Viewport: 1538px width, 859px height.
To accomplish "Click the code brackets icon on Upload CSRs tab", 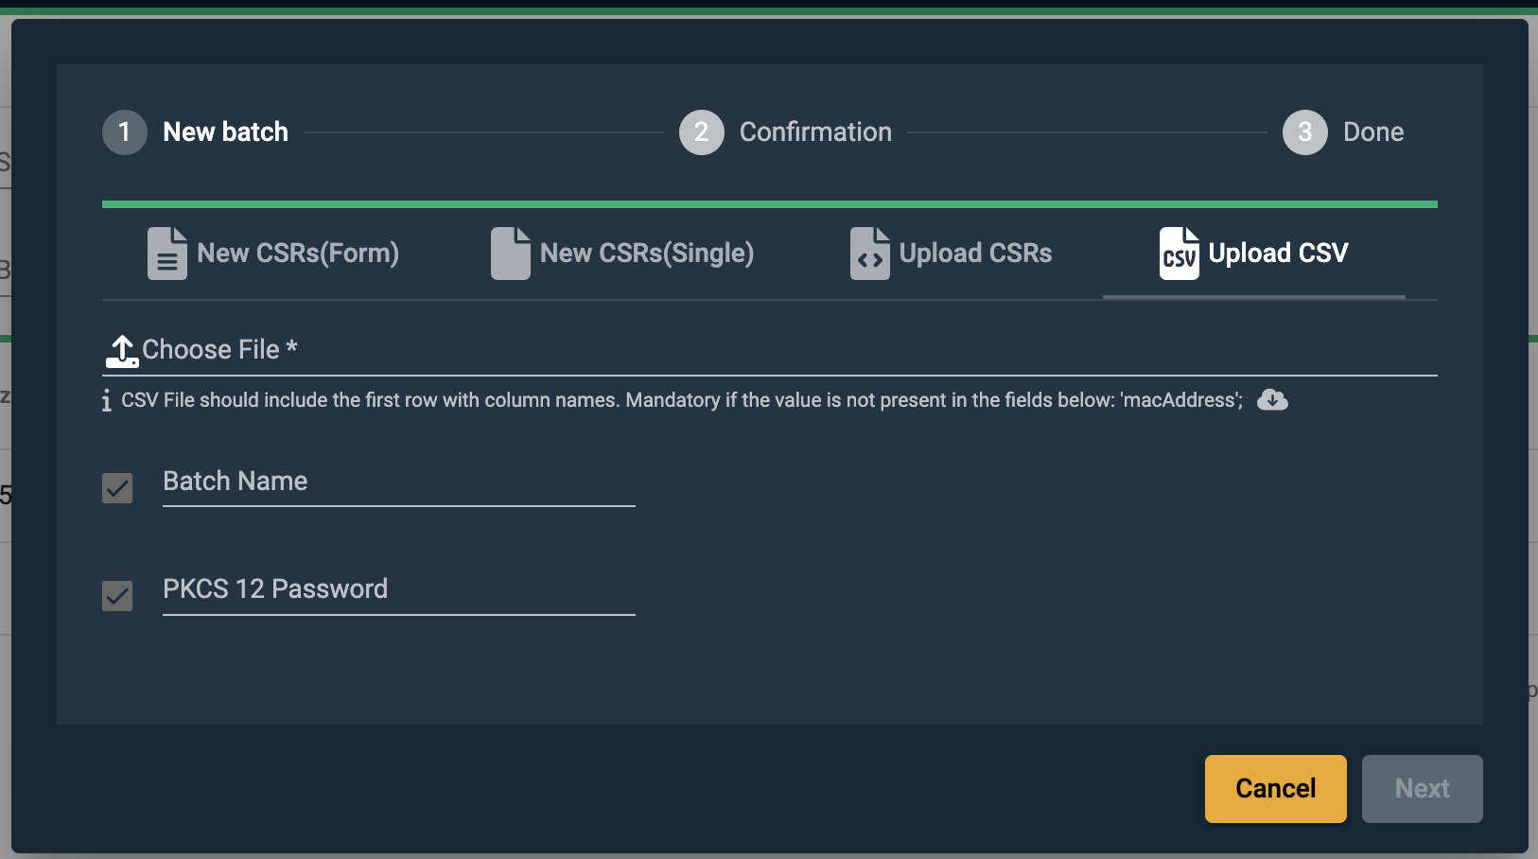I will coord(869,254).
